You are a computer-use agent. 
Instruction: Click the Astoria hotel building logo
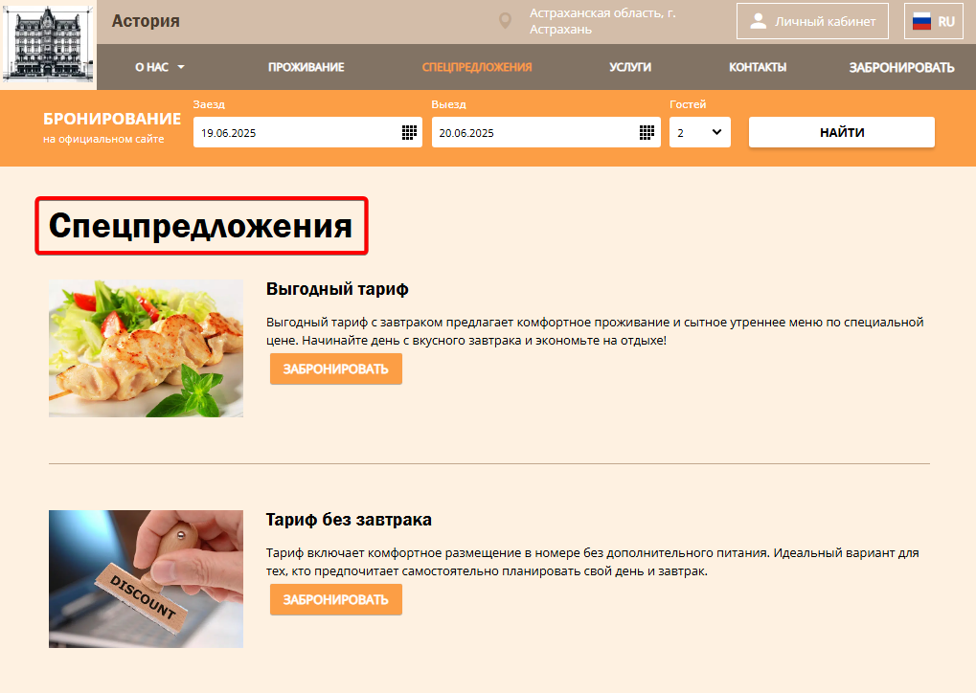click(48, 45)
